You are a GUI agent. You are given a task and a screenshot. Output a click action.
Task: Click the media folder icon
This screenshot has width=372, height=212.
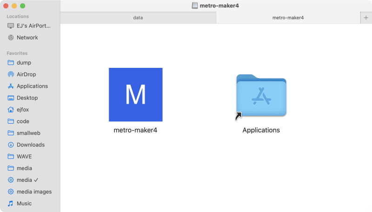tap(11, 168)
